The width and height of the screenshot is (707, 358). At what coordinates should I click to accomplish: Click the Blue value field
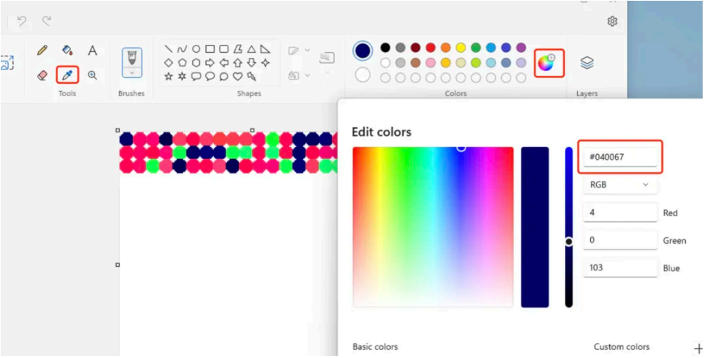click(x=620, y=268)
